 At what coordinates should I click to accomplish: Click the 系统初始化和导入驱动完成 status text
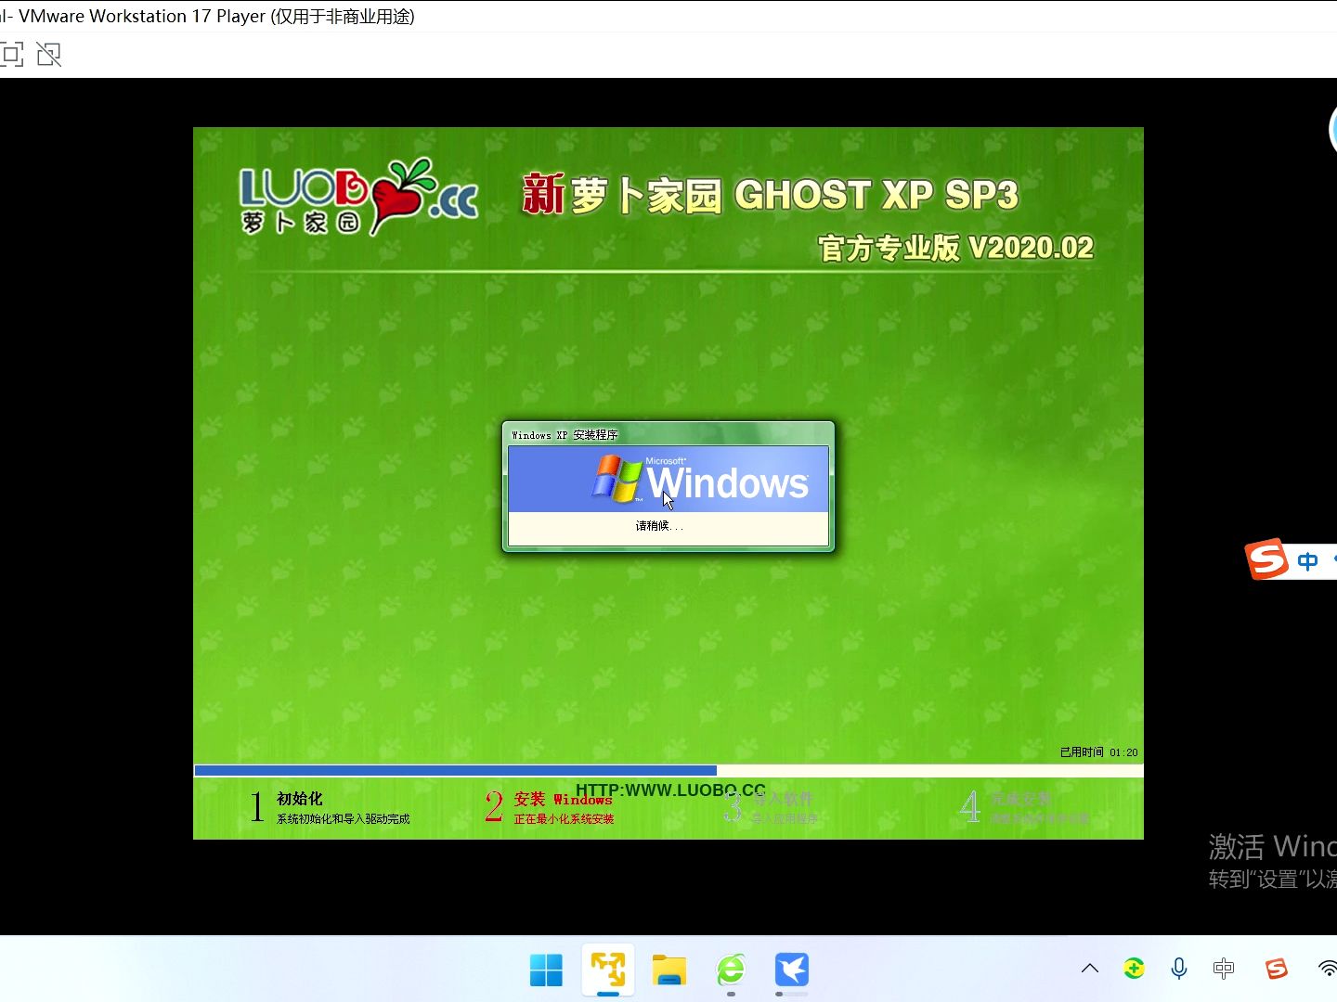(343, 819)
